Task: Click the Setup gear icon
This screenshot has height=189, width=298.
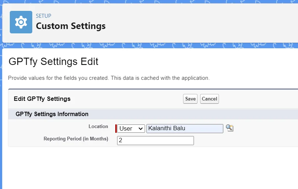Action: coord(21,22)
